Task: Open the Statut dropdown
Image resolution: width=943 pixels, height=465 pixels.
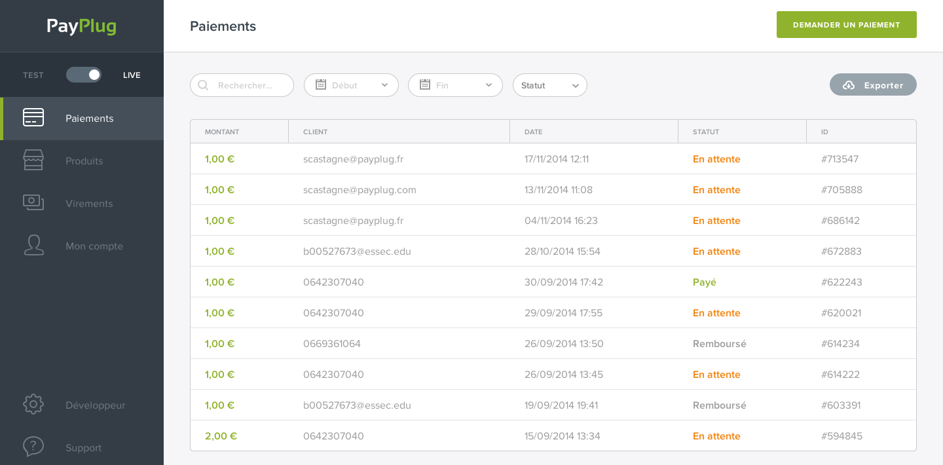Action: coord(549,85)
